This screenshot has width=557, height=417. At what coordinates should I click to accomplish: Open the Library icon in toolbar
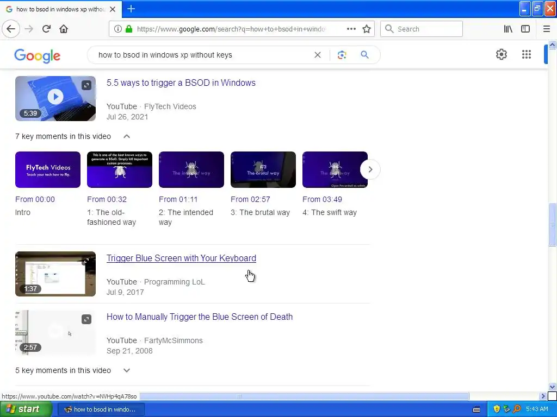click(508, 29)
